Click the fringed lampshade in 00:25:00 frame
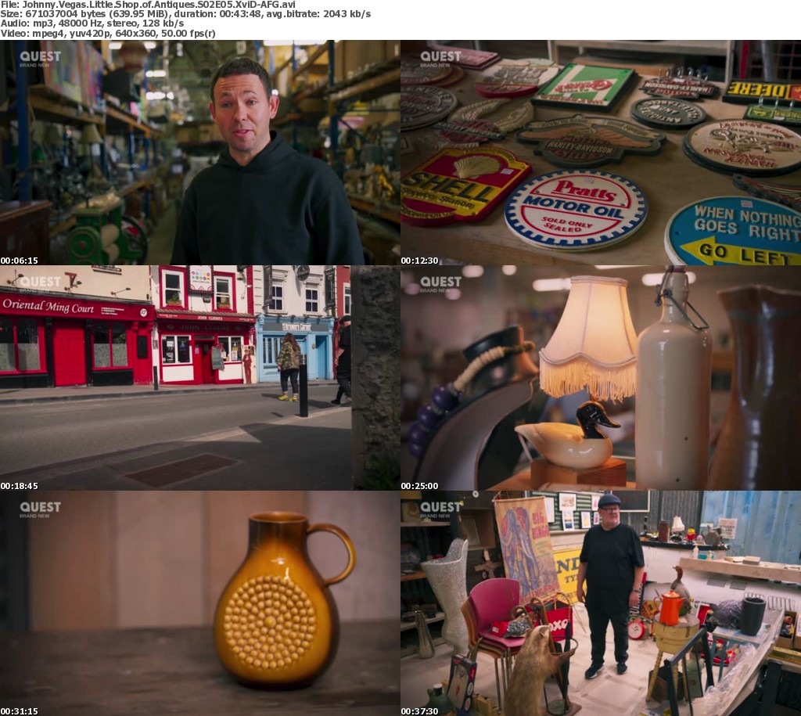 [588, 337]
